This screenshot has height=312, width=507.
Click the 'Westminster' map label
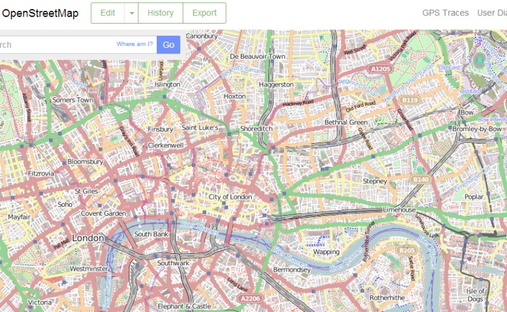point(89,269)
